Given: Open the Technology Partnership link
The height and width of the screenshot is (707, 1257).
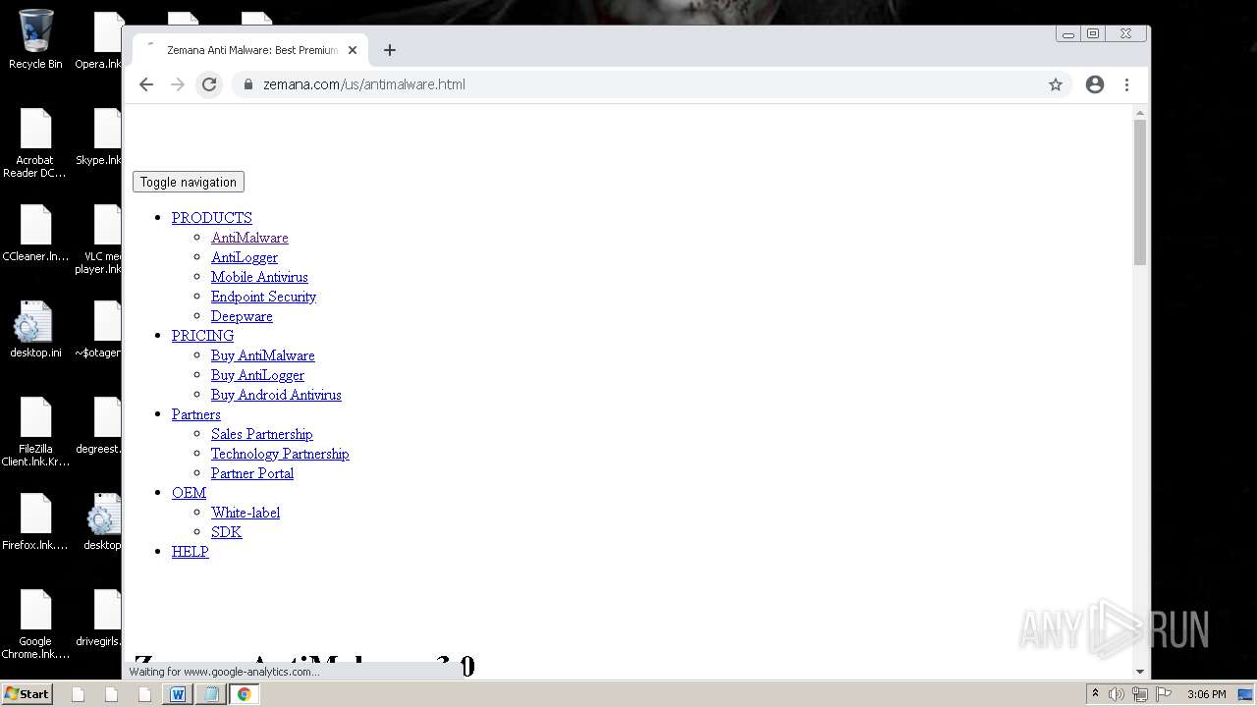Looking at the screenshot, I should pyautogui.click(x=280, y=454).
